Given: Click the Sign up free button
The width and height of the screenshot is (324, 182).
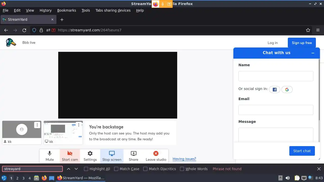Looking at the screenshot, I should [x=302, y=43].
